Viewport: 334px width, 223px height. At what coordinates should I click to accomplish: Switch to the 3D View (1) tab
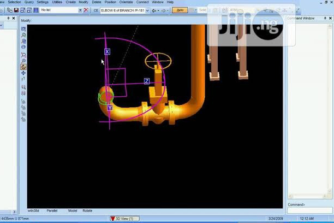click(124, 219)
